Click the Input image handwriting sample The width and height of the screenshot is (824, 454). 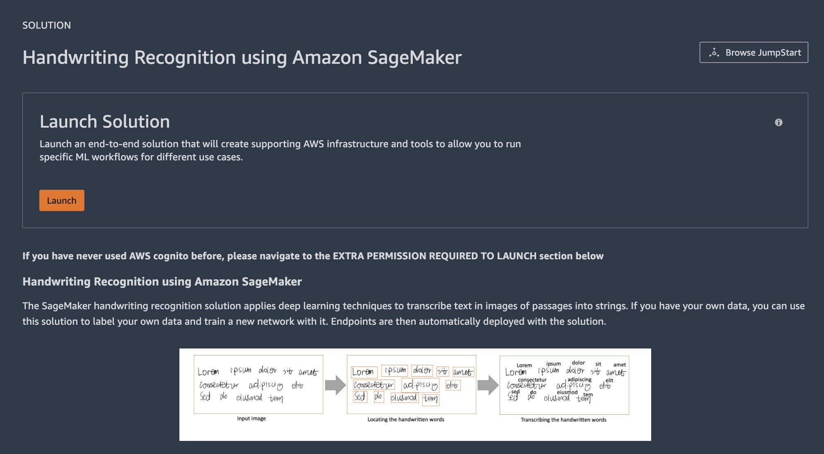258,384
